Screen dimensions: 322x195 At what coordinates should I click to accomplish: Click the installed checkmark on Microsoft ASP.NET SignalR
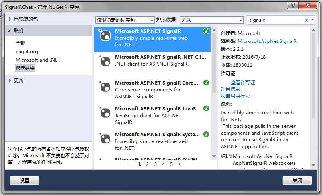(206, 31)
